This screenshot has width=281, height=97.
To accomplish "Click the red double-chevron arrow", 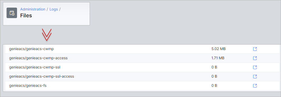I will [47, 35].
